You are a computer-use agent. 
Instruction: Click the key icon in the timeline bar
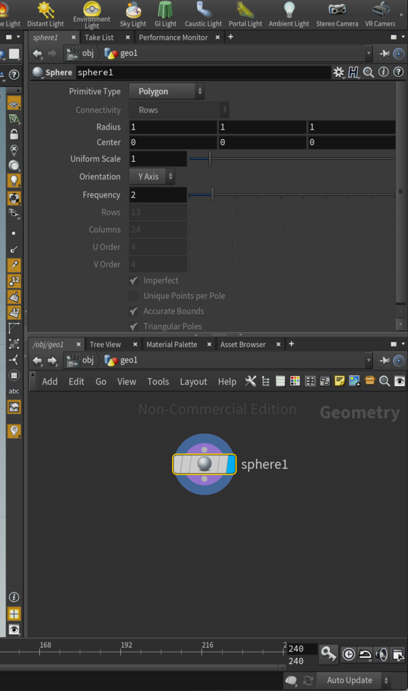(x=328, y=654)
